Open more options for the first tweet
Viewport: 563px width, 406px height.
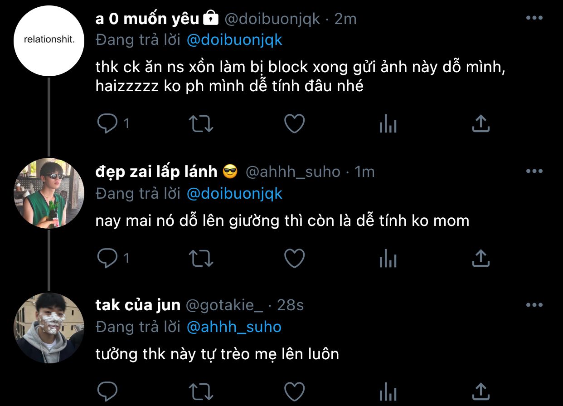[x=534, y=18]
